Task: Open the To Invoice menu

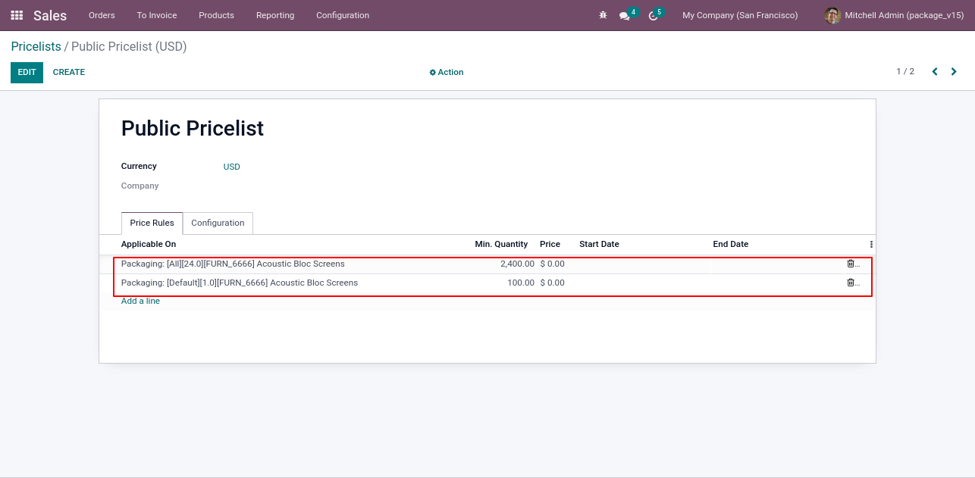Action: pos(157,15)
